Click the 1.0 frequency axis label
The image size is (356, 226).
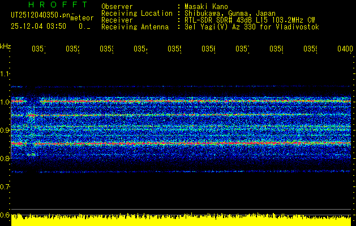tap(5, 102)
